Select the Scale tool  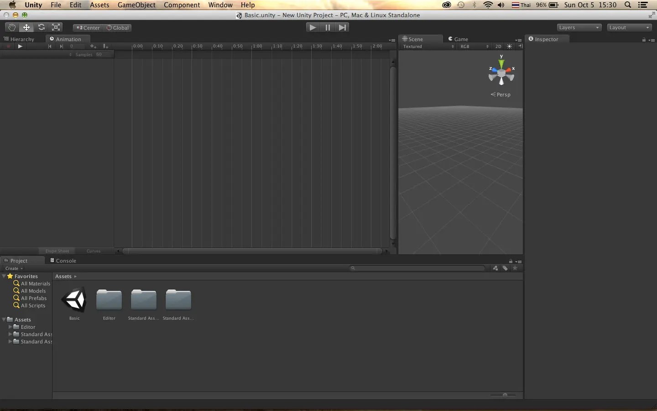point(56,27)
